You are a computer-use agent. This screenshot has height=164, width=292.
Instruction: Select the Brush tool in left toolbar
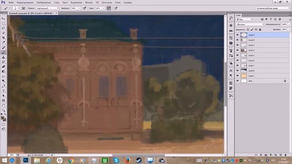click(3, 52)
